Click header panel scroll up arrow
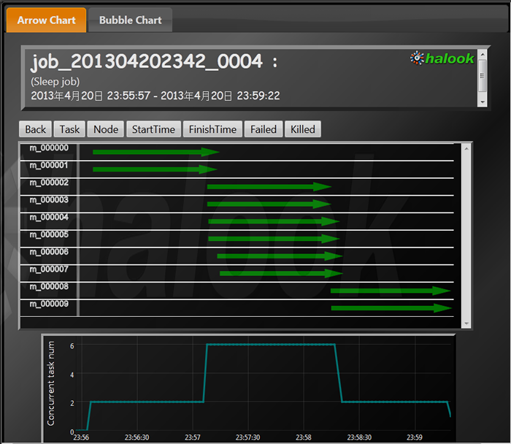The image size is (511, 444). [x=483, y=54]
